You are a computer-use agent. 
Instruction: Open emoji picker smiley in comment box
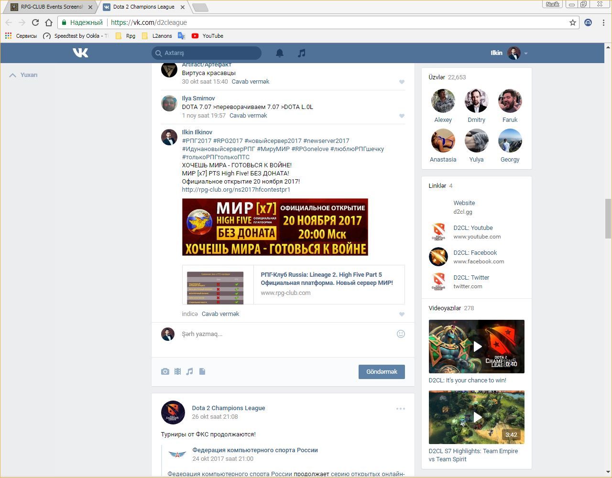tap(401, 334)
